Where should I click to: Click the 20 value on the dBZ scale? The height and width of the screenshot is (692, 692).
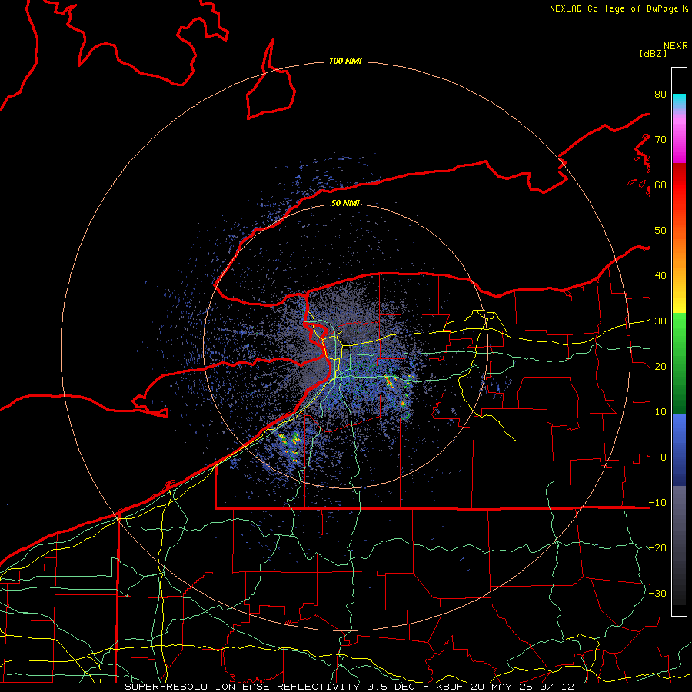660,367
